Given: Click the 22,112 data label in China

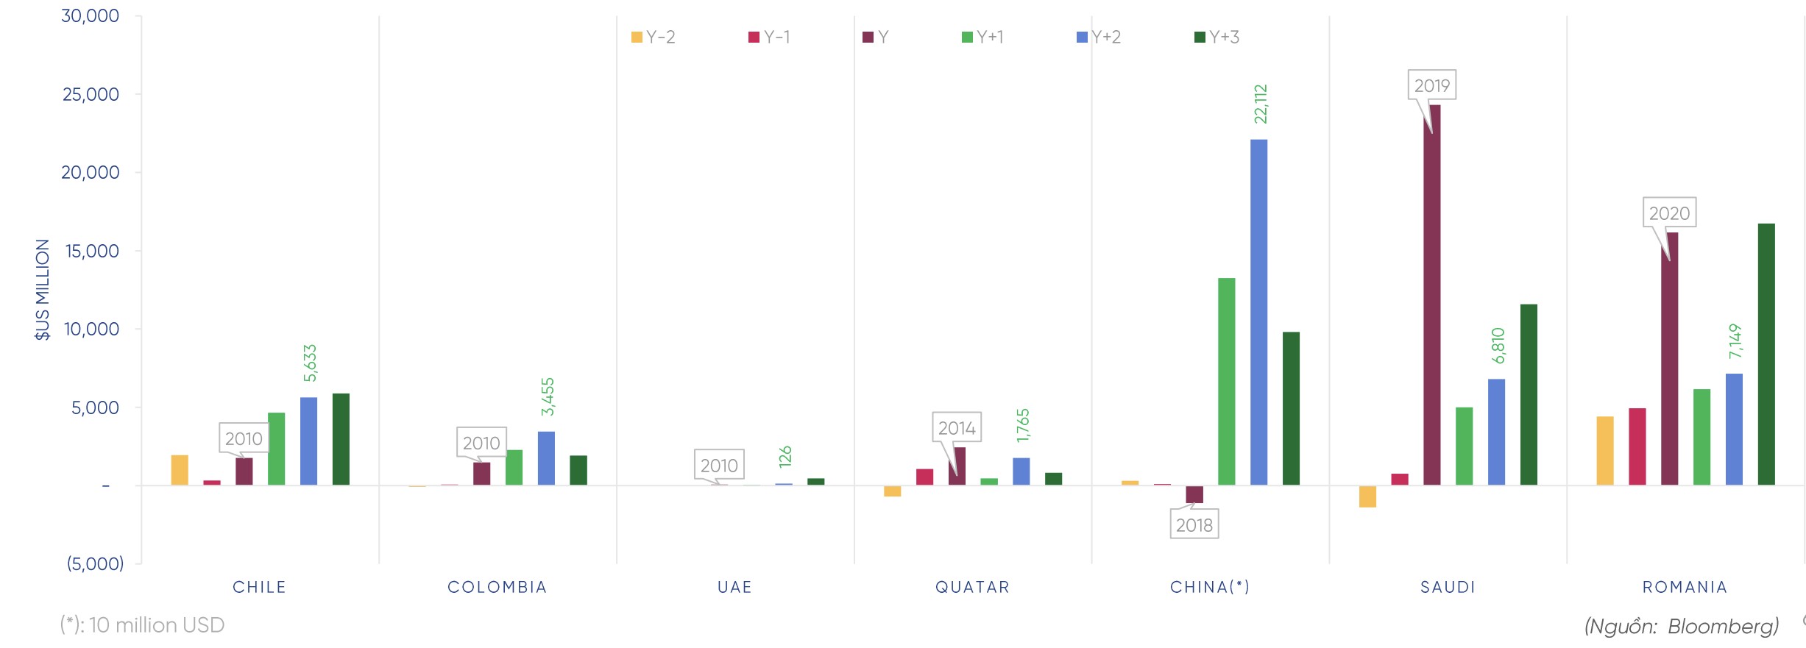Looking at the screenshot, I should coord(1261,104).
